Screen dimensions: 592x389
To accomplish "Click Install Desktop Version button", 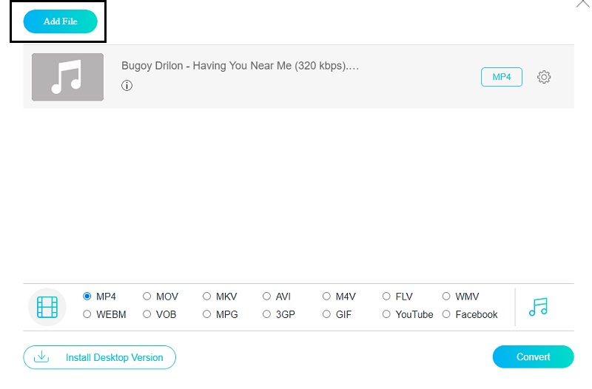I will click(x=99, y=357).
